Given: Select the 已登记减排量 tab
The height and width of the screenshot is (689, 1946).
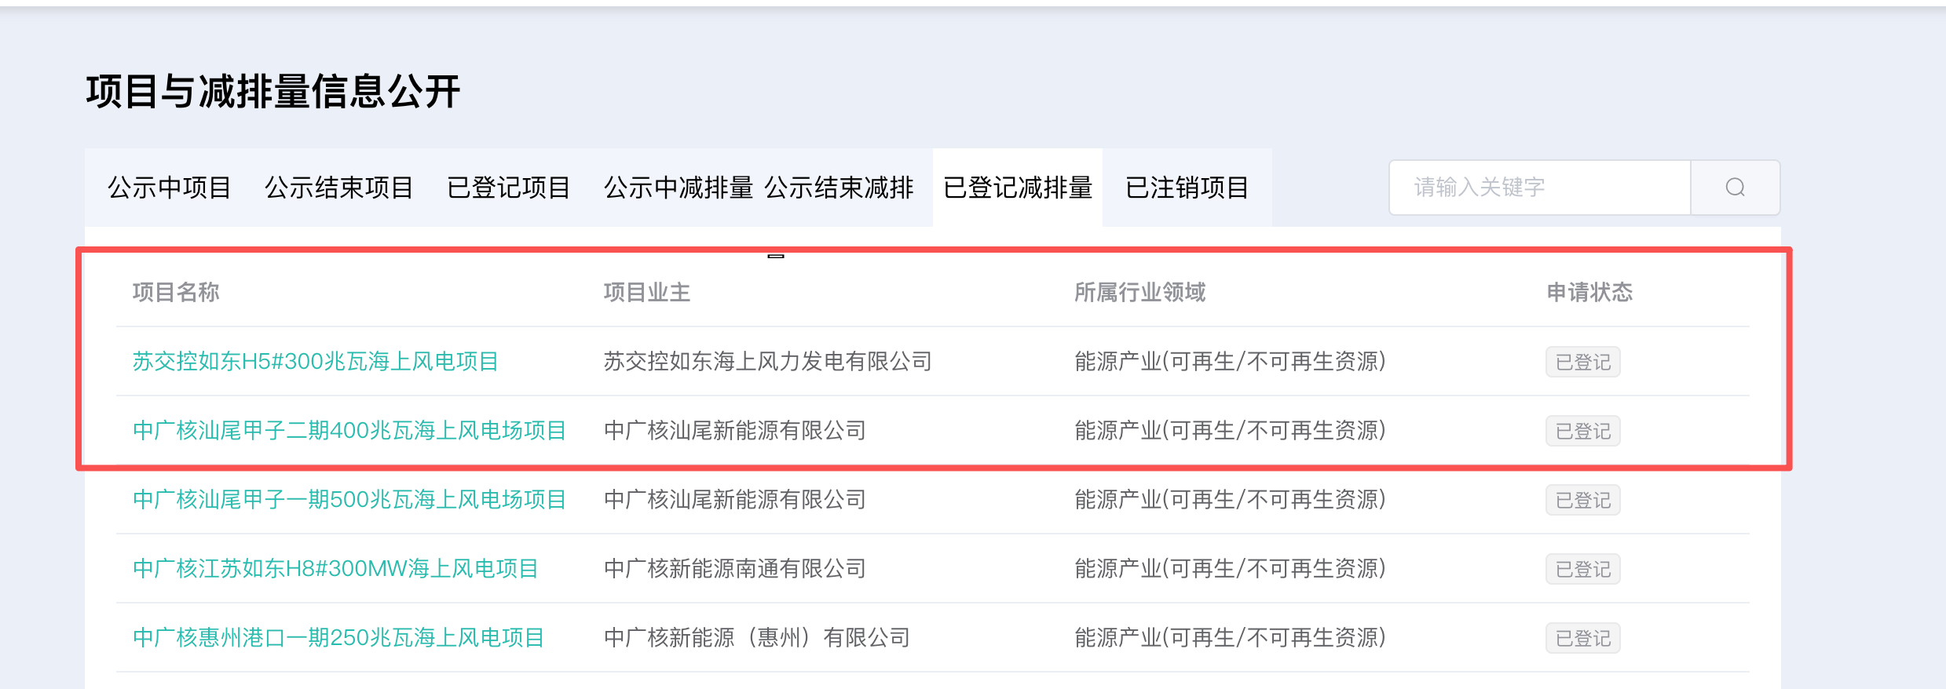Looking at the screenshot, I should pyautogui.click(x=1018, y=188).
